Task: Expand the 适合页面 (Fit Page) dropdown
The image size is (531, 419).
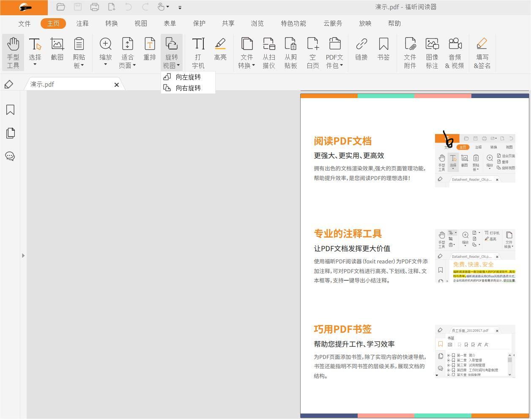Action: tap(127, 52)
